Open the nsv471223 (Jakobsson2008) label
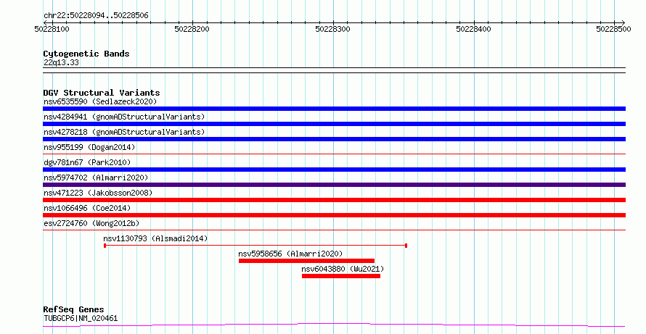The width and height of the screenshot is (646, 334). (98, 193)
